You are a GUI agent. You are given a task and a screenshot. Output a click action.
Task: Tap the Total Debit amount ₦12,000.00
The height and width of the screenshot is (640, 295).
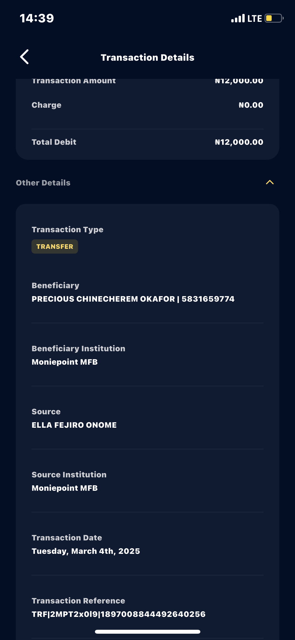(239, 142)
